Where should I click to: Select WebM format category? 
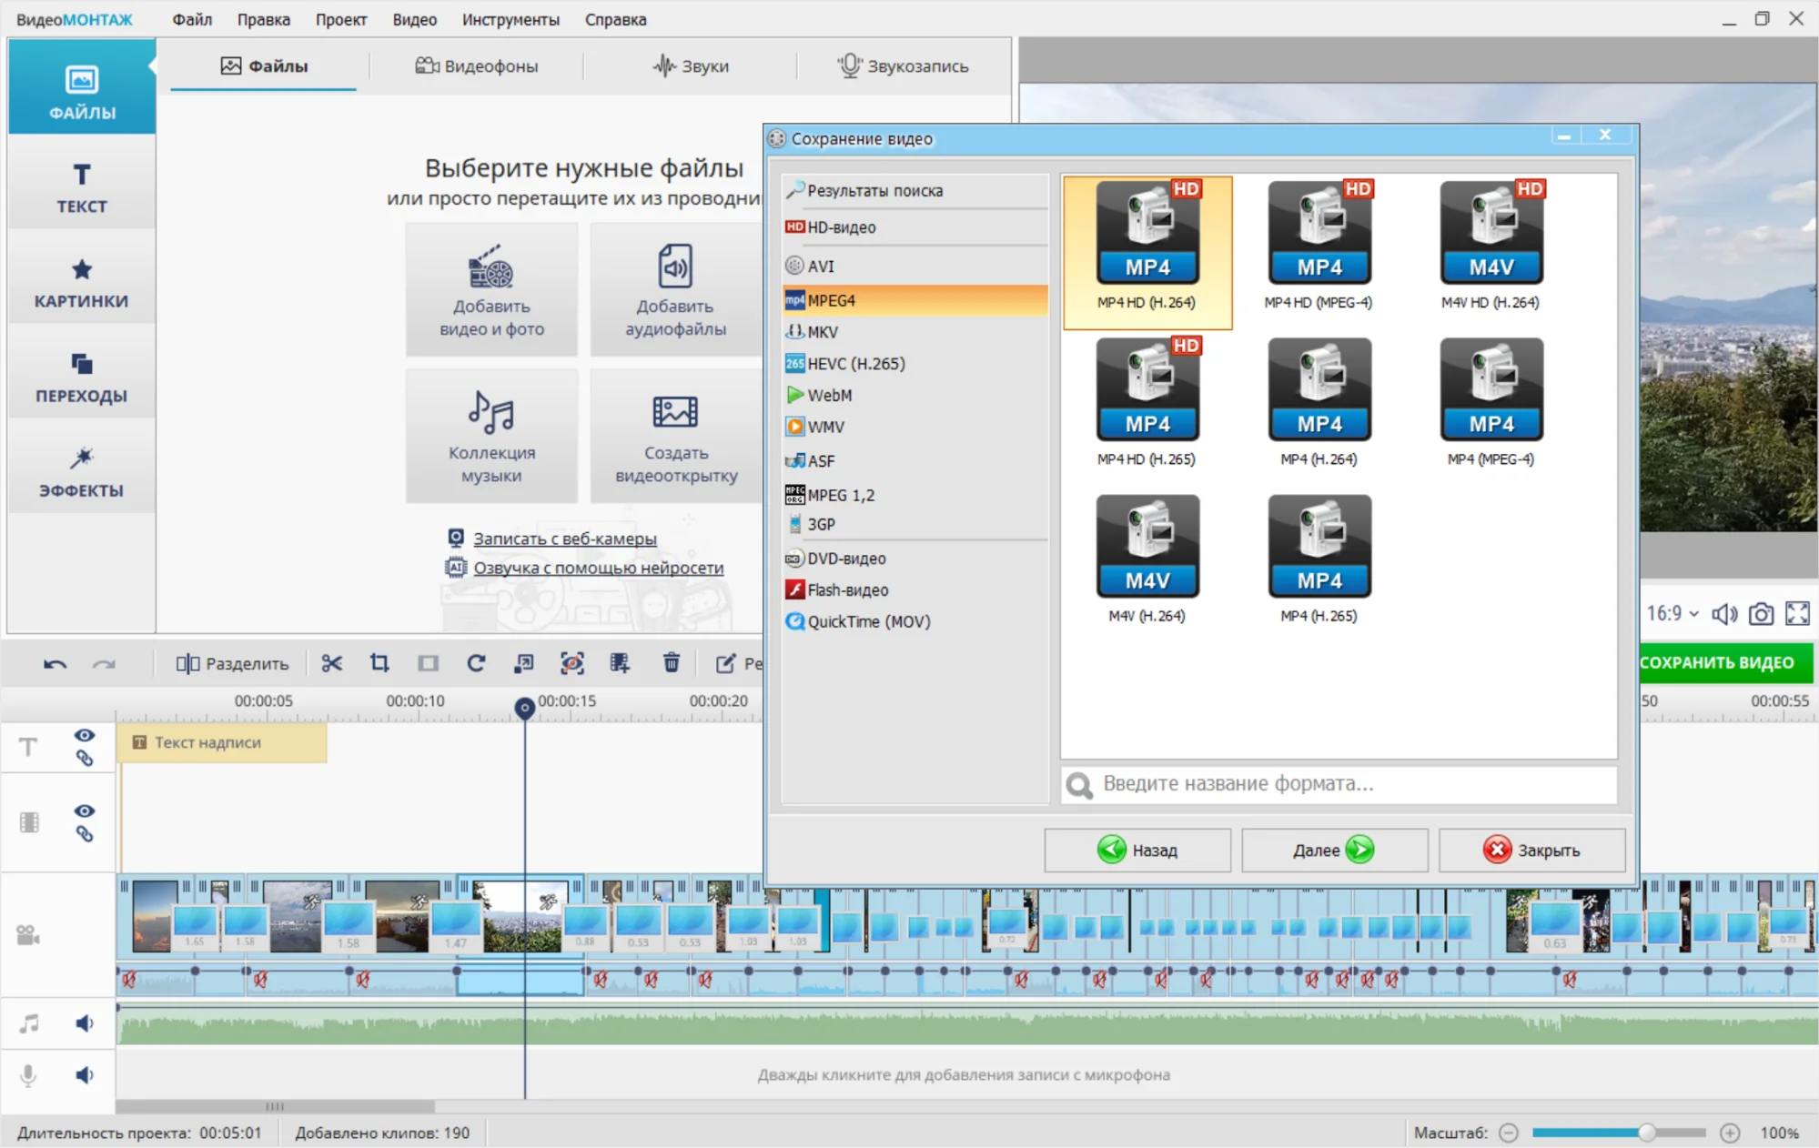(x=915, y=395)
